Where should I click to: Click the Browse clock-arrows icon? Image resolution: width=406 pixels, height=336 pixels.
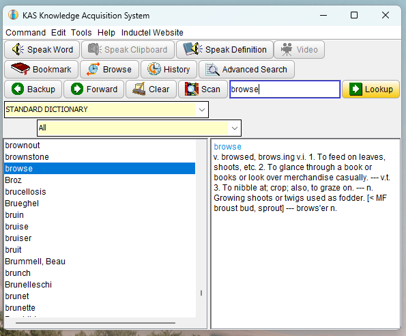[x=93, y=69]
